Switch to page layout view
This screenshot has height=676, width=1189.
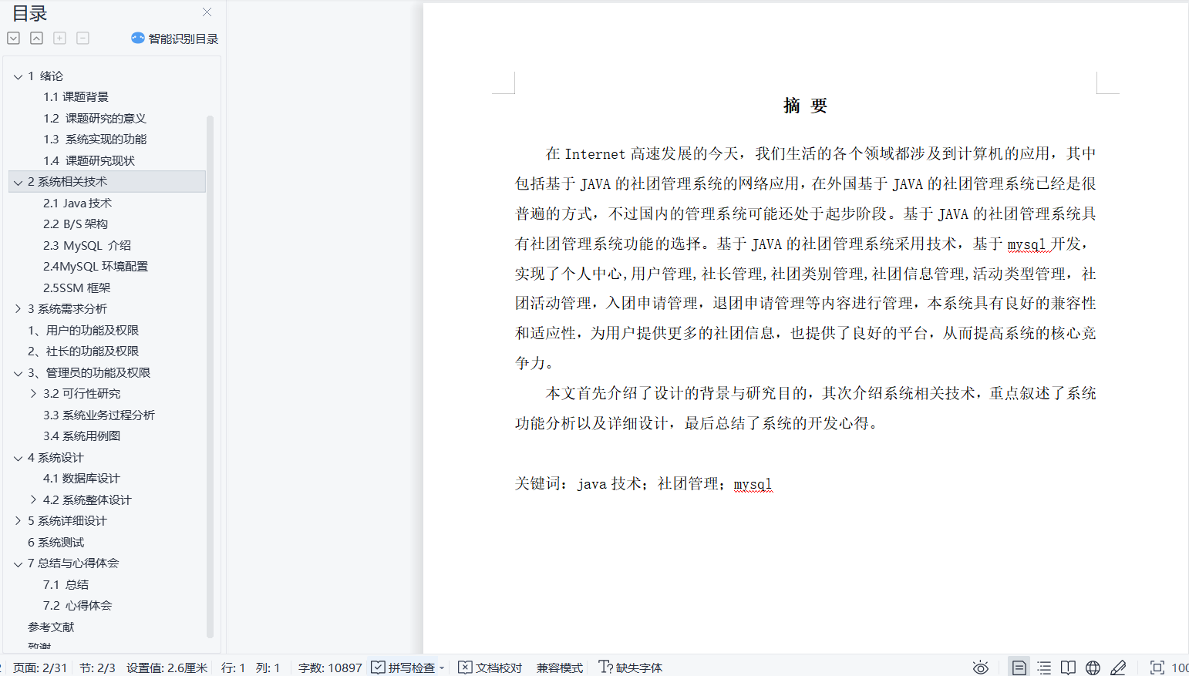tap(1019, 668)
